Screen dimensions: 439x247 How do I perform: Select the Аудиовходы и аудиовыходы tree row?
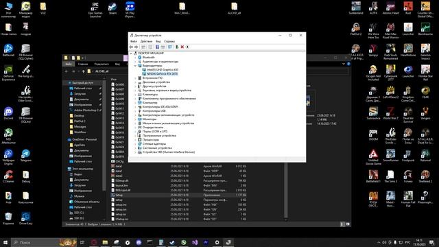coord(160,62)
